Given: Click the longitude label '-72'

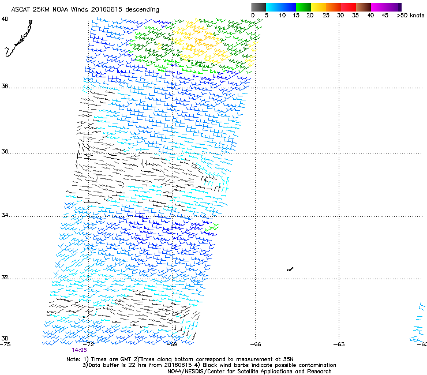Looking at the screenshot, I should pos(88,344).
